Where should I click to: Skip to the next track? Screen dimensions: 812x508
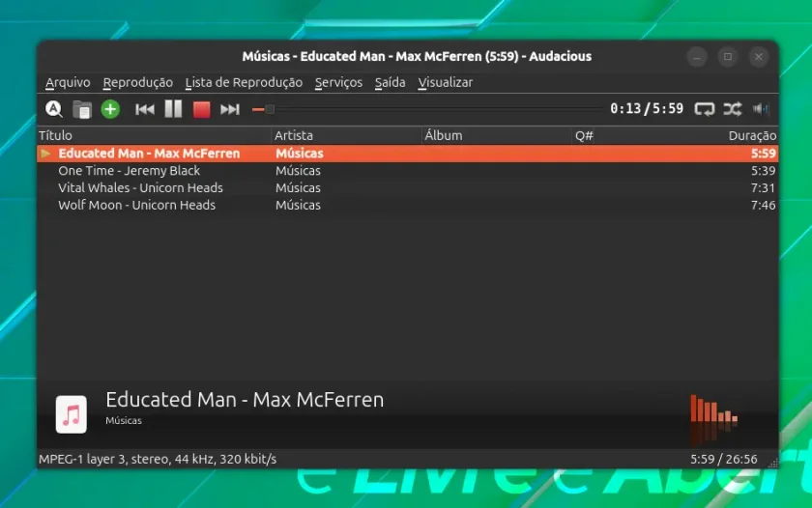point(230,109)
